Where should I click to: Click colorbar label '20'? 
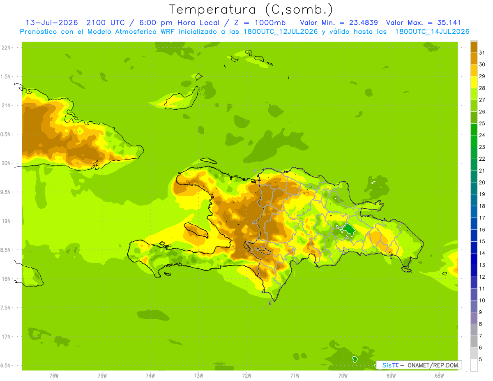(x=482, y=182)
